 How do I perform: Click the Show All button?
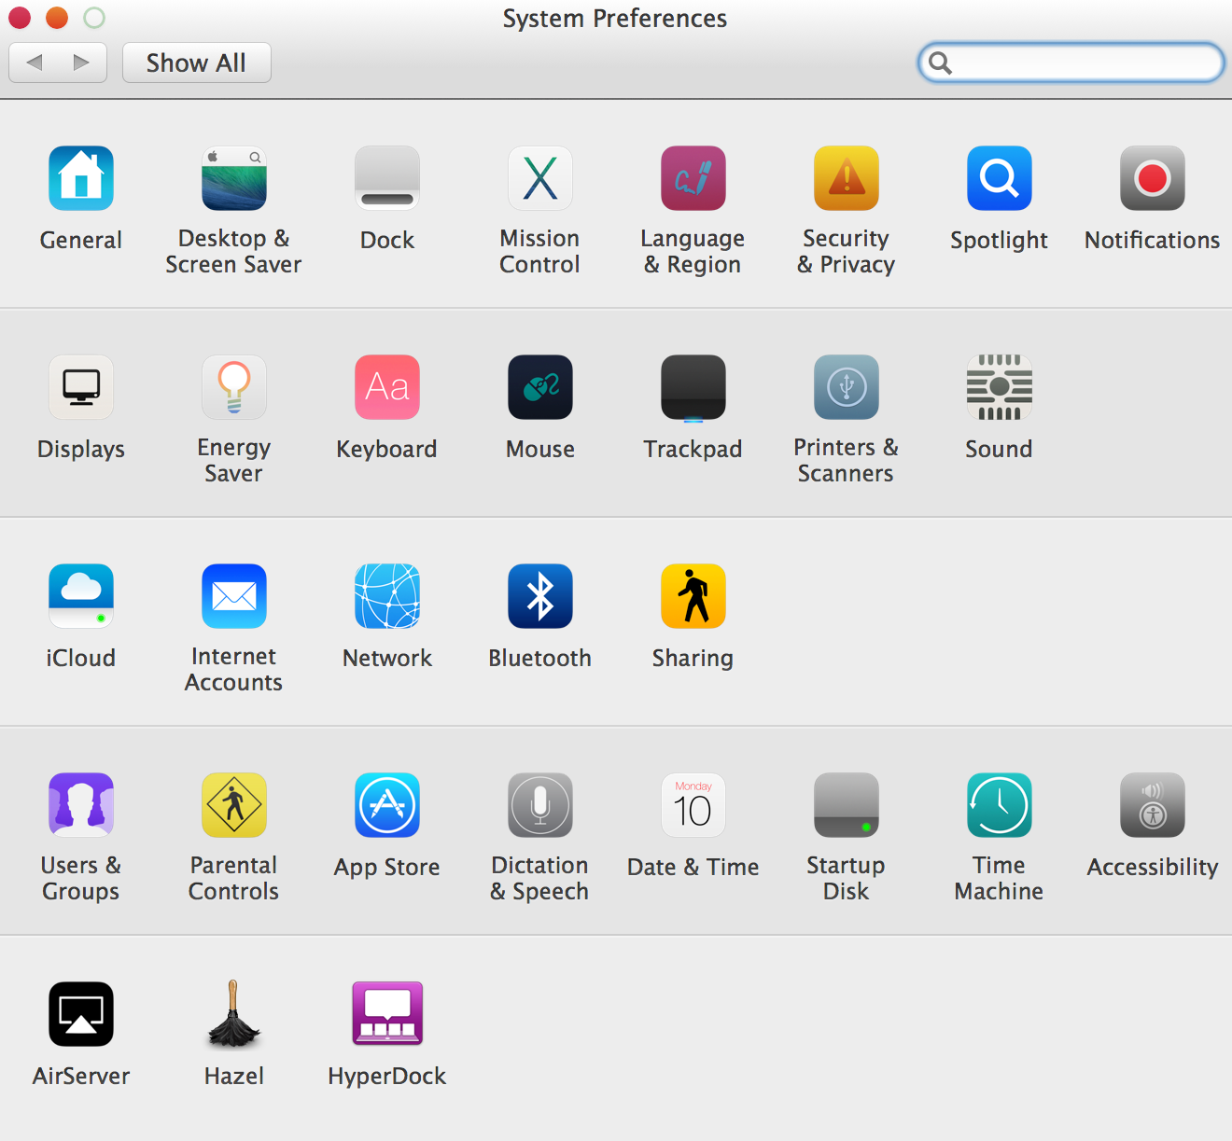click(197, 63)
